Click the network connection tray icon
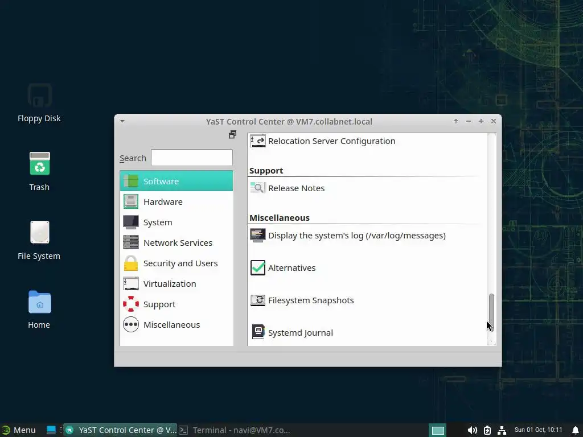The image size is (583, 437). pyautogui.click(x=502, y=430)
